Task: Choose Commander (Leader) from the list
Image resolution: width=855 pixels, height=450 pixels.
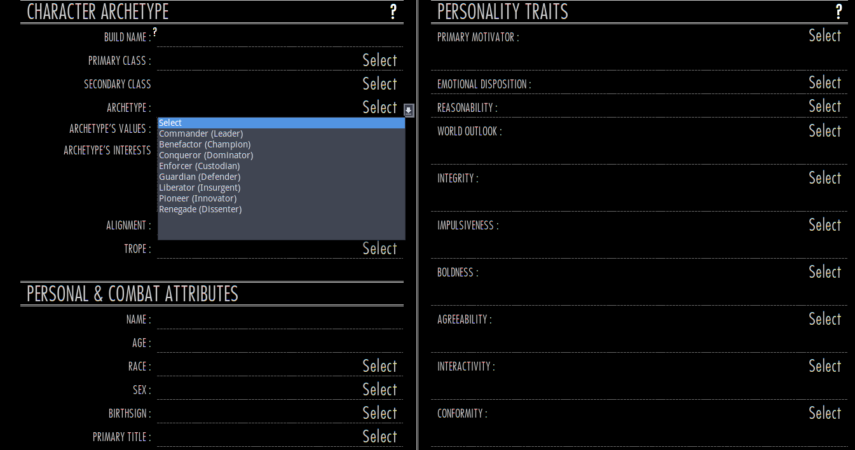Action: [200, 133]
